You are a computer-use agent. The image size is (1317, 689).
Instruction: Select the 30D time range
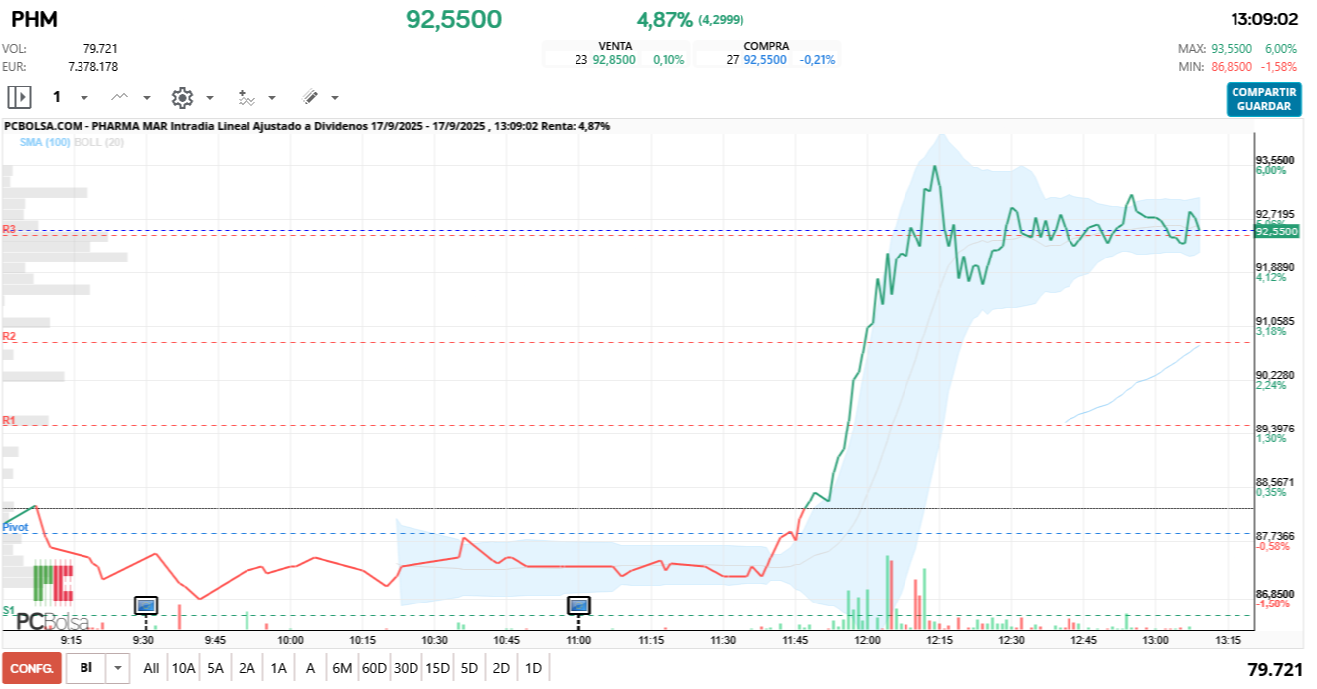click(406, 668)
